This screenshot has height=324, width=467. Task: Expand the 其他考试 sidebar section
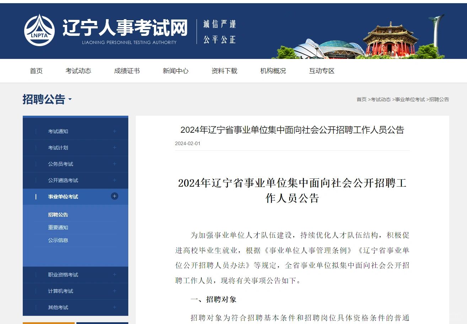point(114,307)
